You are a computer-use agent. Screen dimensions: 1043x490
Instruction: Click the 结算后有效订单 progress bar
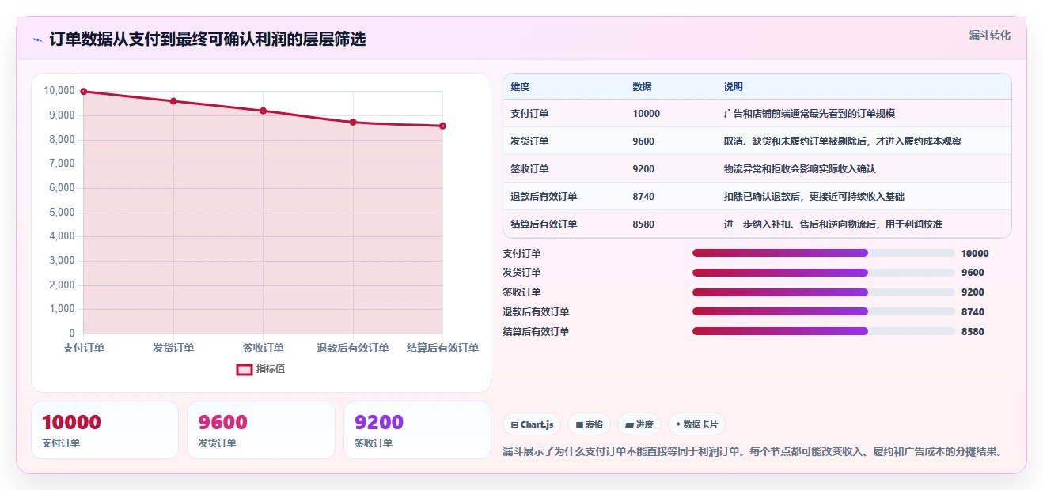pos(824,331)
